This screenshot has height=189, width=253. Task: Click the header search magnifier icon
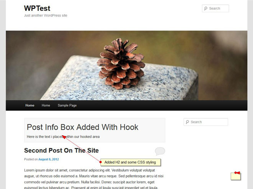click(205, 8)
